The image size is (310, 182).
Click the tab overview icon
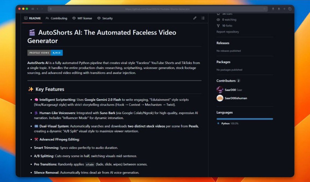point(290,9)
